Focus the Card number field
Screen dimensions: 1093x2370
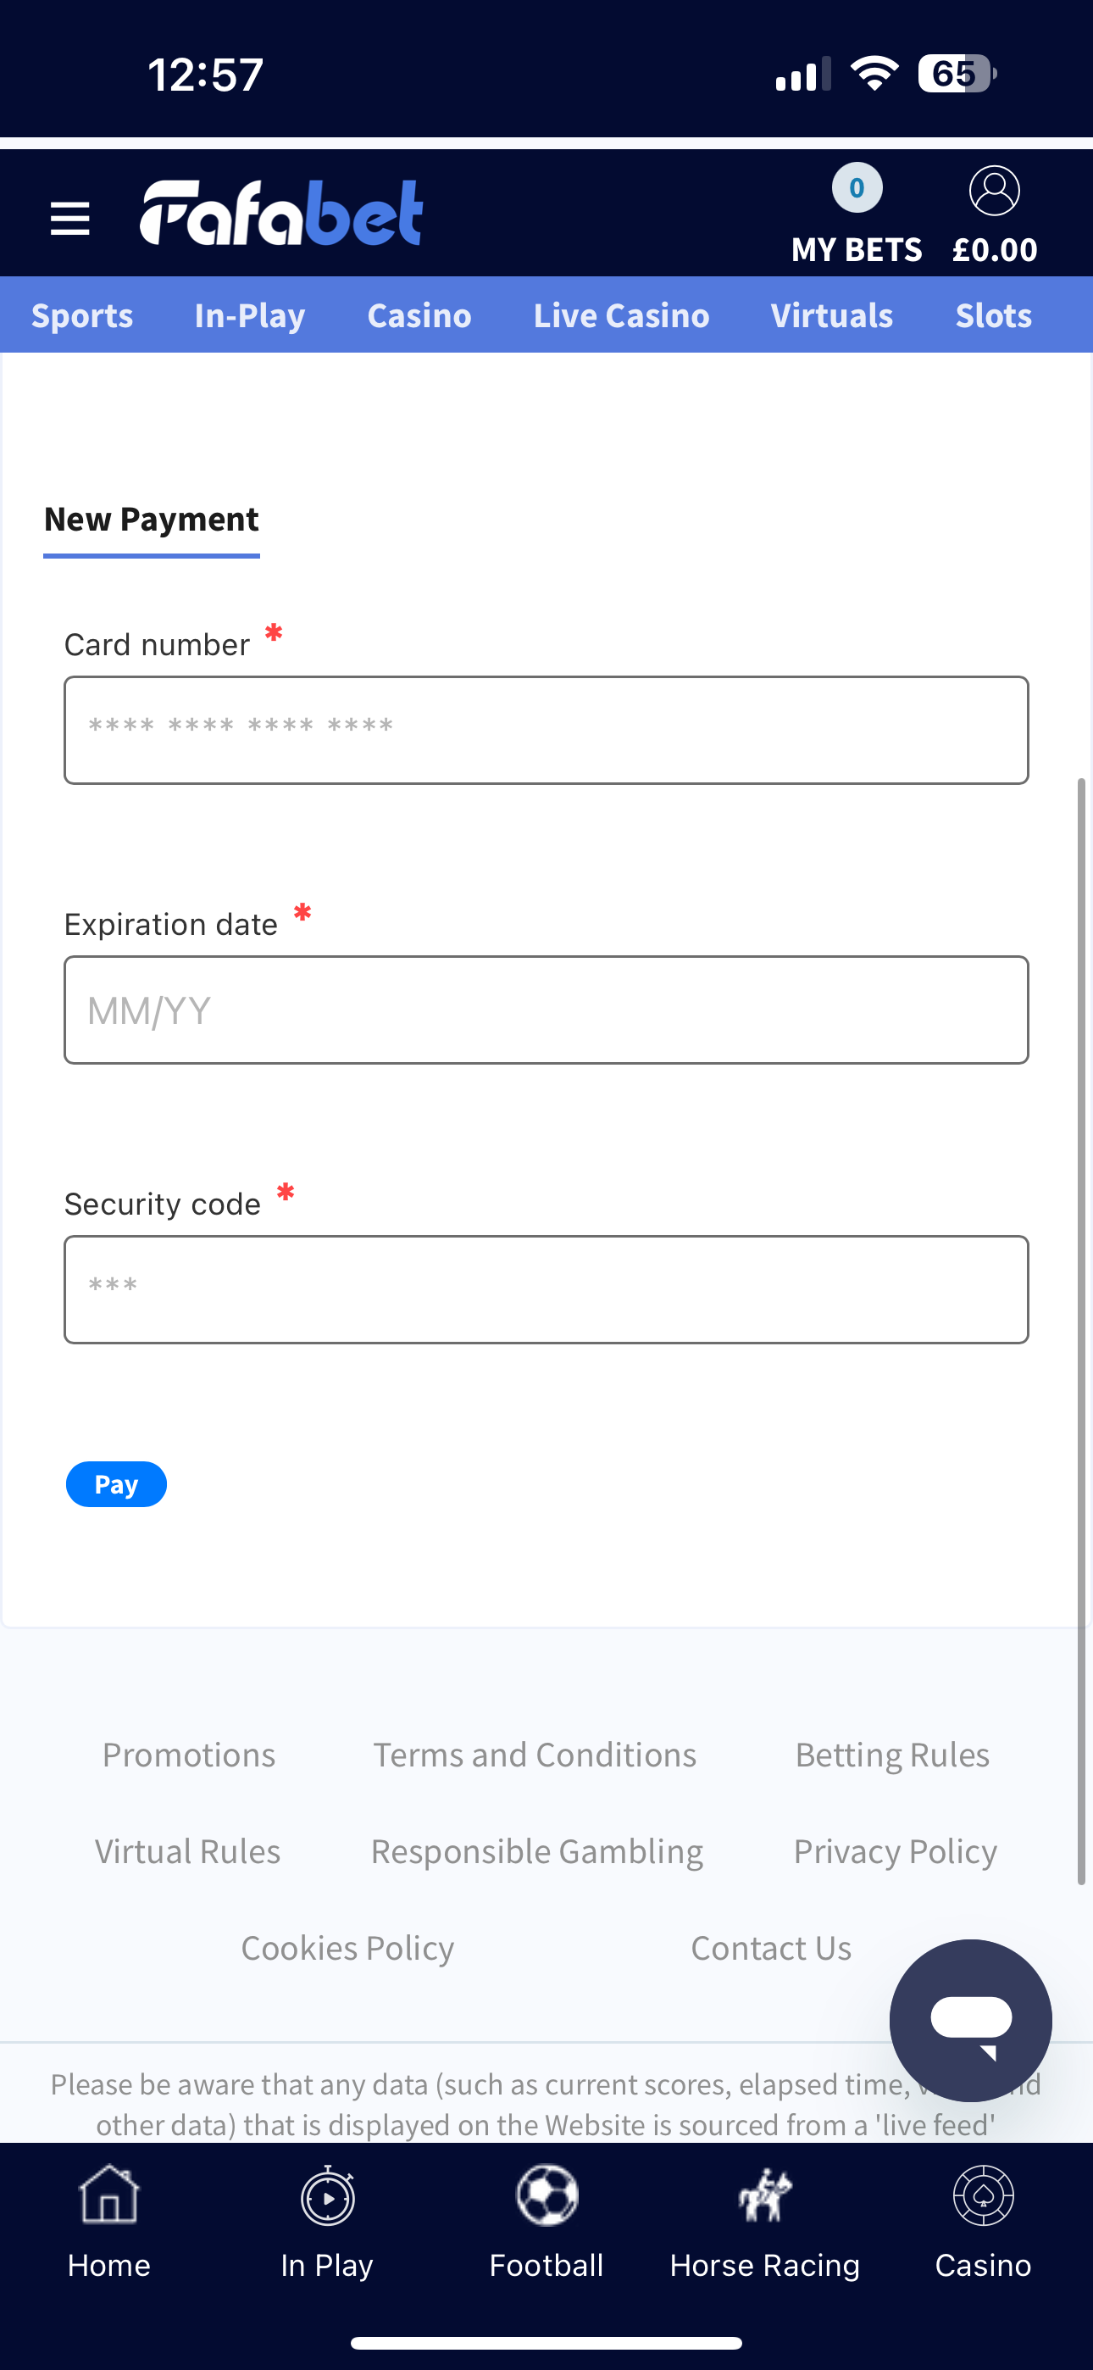pos(546,731)
